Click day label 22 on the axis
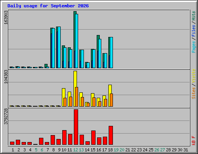 click(x=133, y=150)
